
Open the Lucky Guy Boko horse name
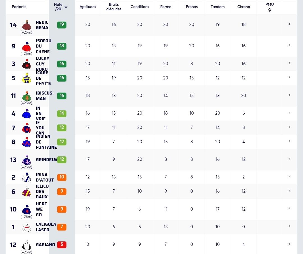coord(43,64)
